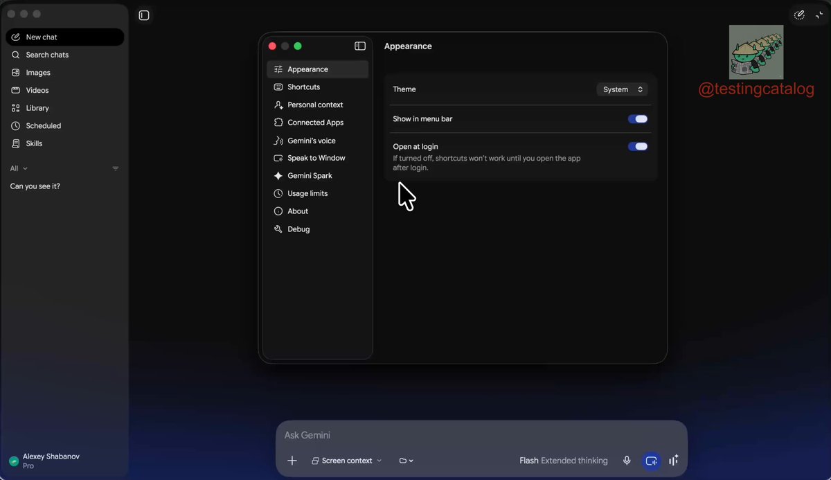Click the compose pencil icon at top right
831x480 pixels.
pos(799,15)
